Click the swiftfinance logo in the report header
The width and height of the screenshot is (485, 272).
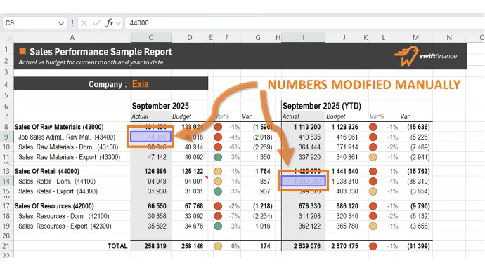click(425, 56)
